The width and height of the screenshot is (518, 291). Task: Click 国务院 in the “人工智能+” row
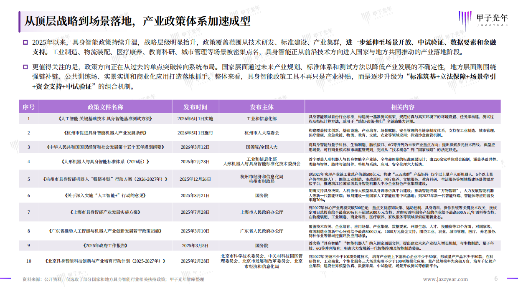point(262,195)
